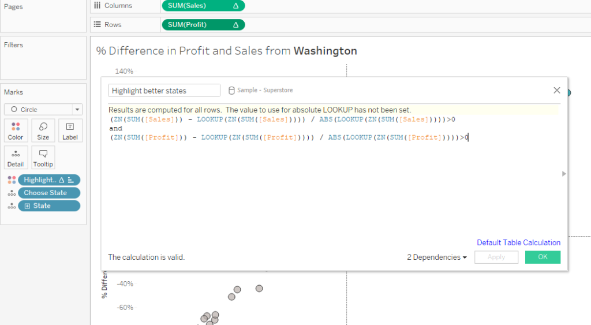Click the Apply button
591x325 pixels.
click(x=496, y=257)
